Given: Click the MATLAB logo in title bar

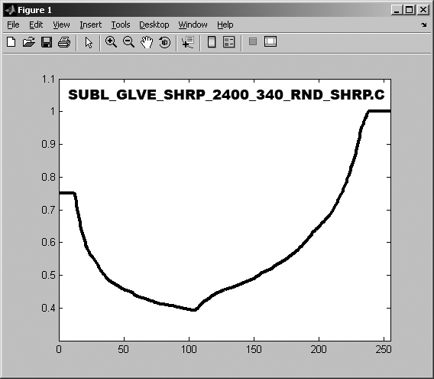Looking at the screenshot, I should tap(11, 10).
